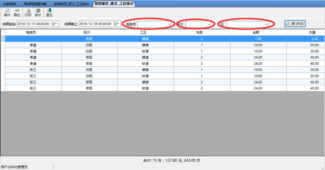Expand the 驾驶员 dropdown list
The height and width of the screenshot is (170, 325).
169,24
